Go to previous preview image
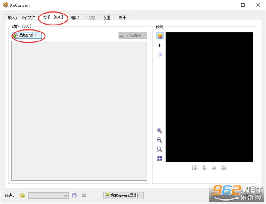 click(x=204, y=168)
